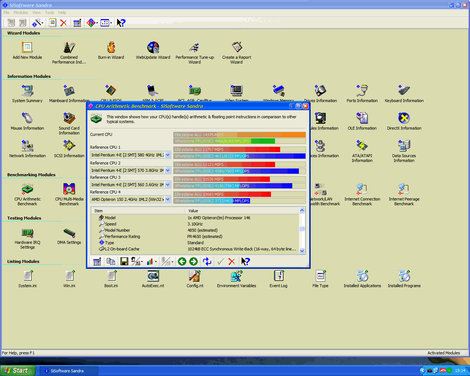470x376 pixels.
Task: Open Ports Information module icon
Action: (x=362, y=91)
